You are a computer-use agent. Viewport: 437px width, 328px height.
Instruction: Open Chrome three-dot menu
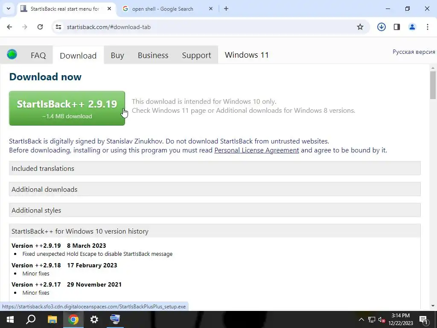point(428,27)
